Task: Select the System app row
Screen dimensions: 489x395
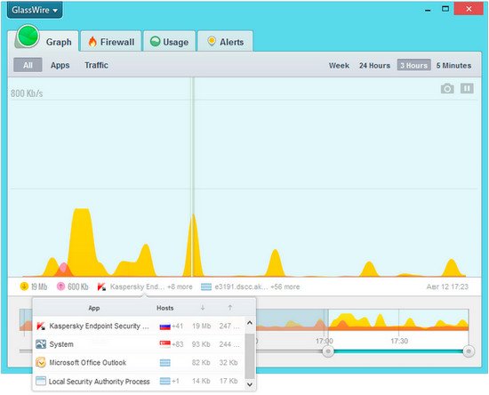Action: (139, 344)
